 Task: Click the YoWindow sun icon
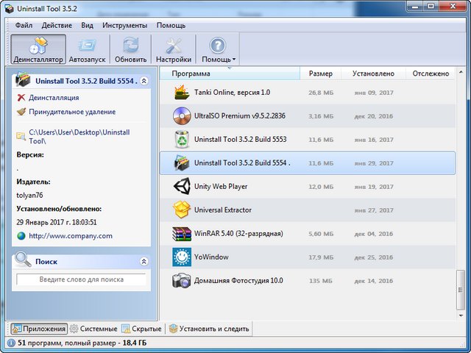(182, 257)
